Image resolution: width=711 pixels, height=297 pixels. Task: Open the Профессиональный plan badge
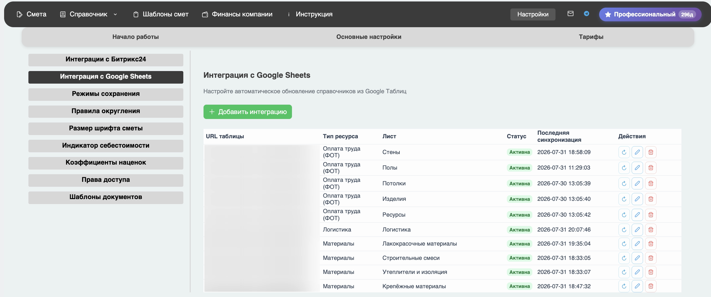650,14
